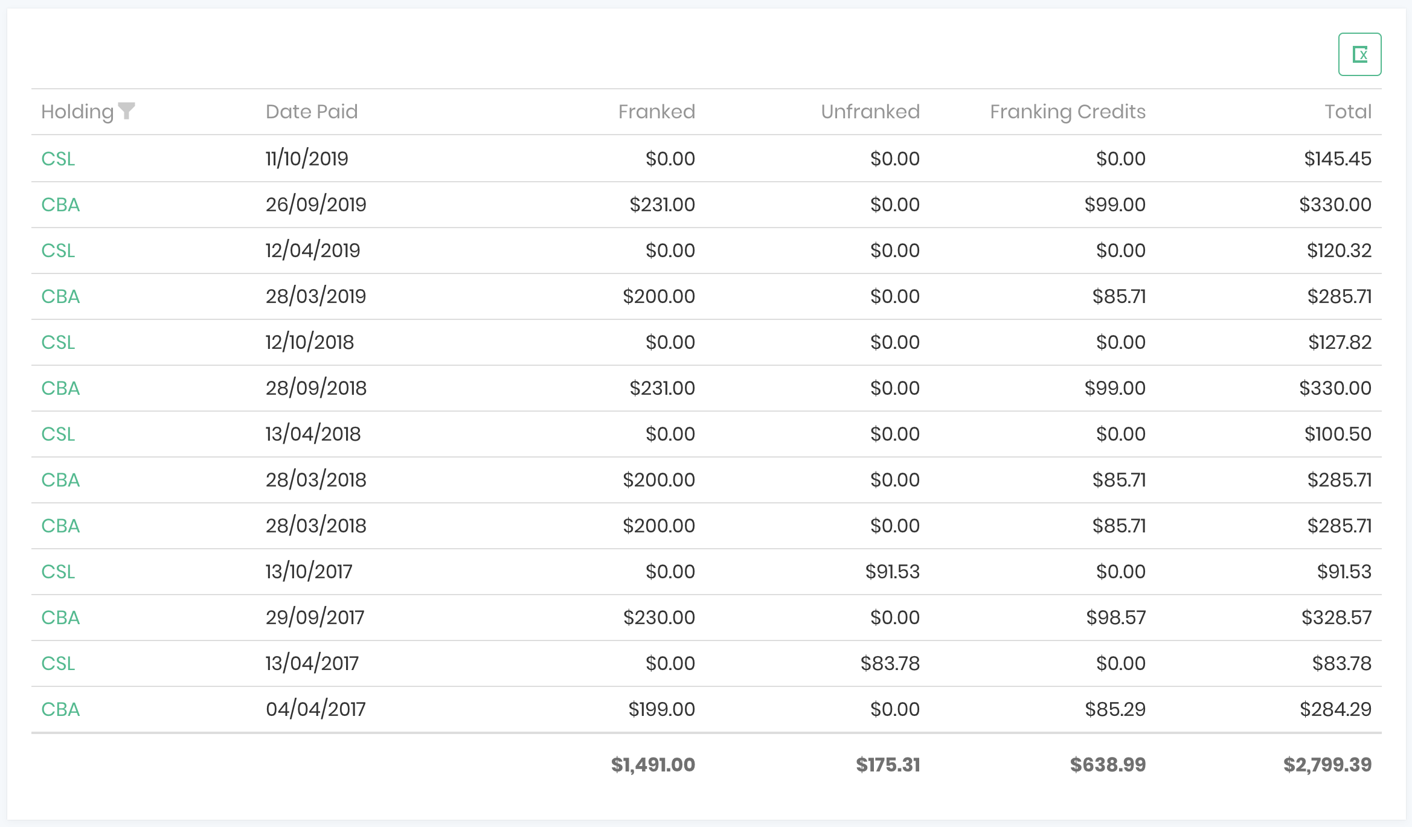Select the date 26/09/2019
Screen dimensions: 1412x827
(x=316, y=205)
